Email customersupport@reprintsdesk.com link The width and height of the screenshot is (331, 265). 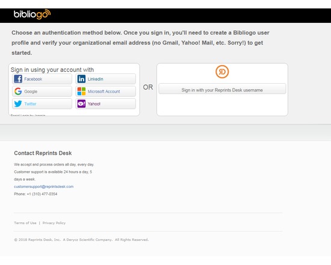coord(44,187)
